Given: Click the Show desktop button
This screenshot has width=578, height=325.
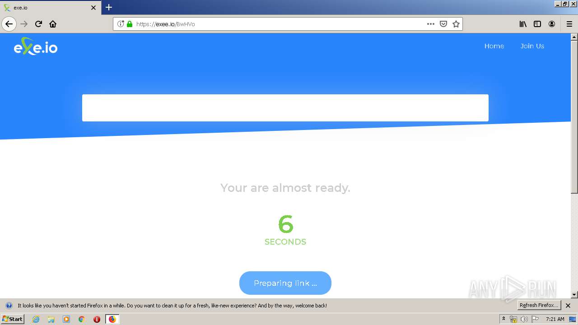Looking at the screenshot, I should 573,319.
